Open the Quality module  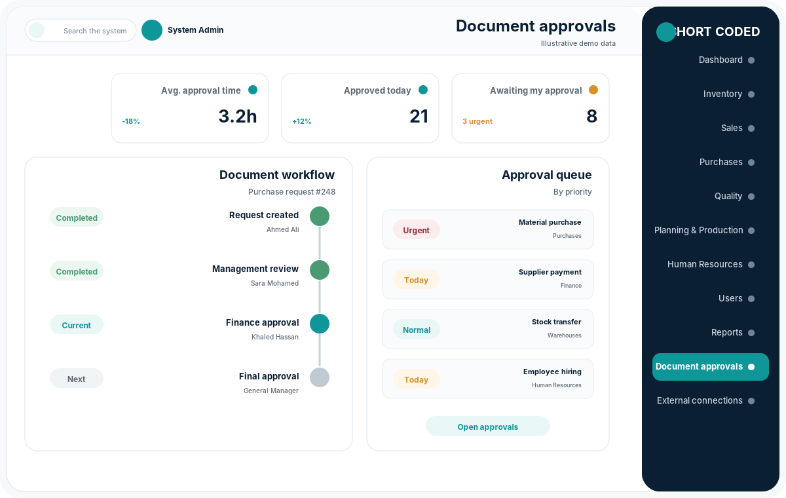click(711, 197)
